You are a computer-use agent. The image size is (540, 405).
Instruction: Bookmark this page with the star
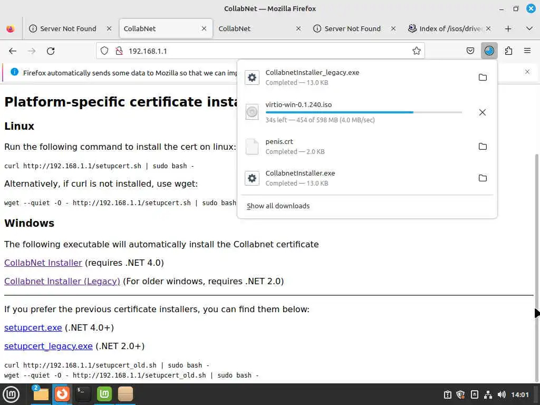coord(417,51)
